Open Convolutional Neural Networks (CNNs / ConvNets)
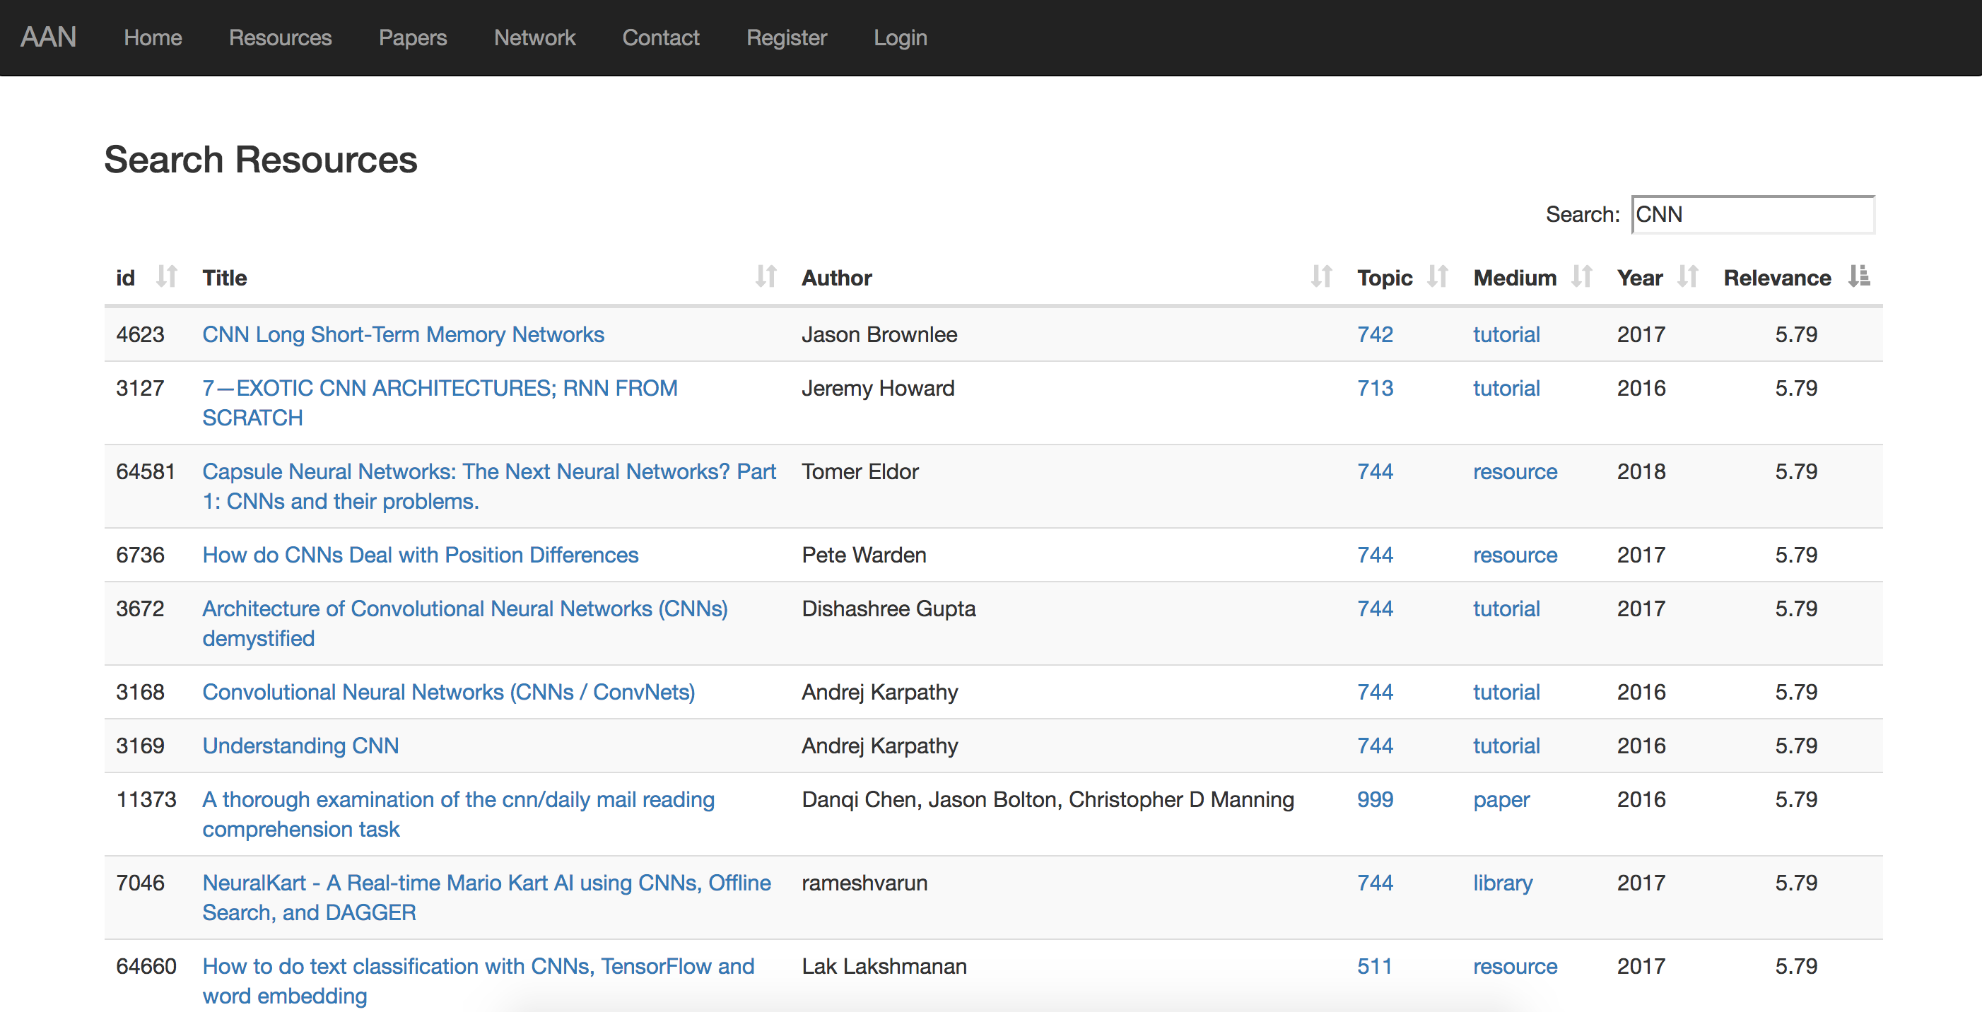Image resolution: width=1982 pixels, height=1012 pixels. [x=449, y=692]
